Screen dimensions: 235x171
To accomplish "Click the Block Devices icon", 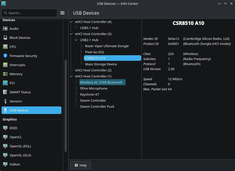I will 5,38.
